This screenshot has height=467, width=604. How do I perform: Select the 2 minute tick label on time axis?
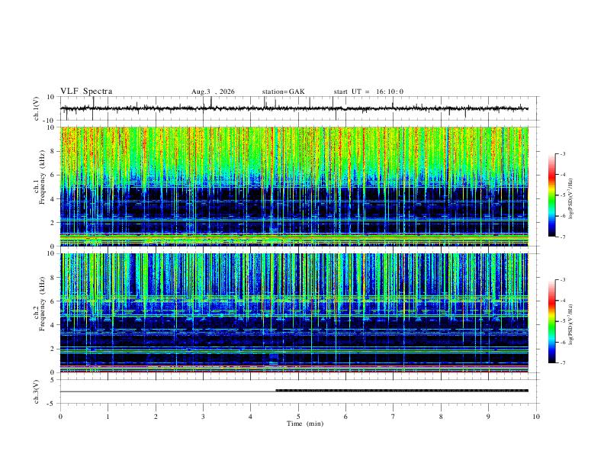pos(156,417)
